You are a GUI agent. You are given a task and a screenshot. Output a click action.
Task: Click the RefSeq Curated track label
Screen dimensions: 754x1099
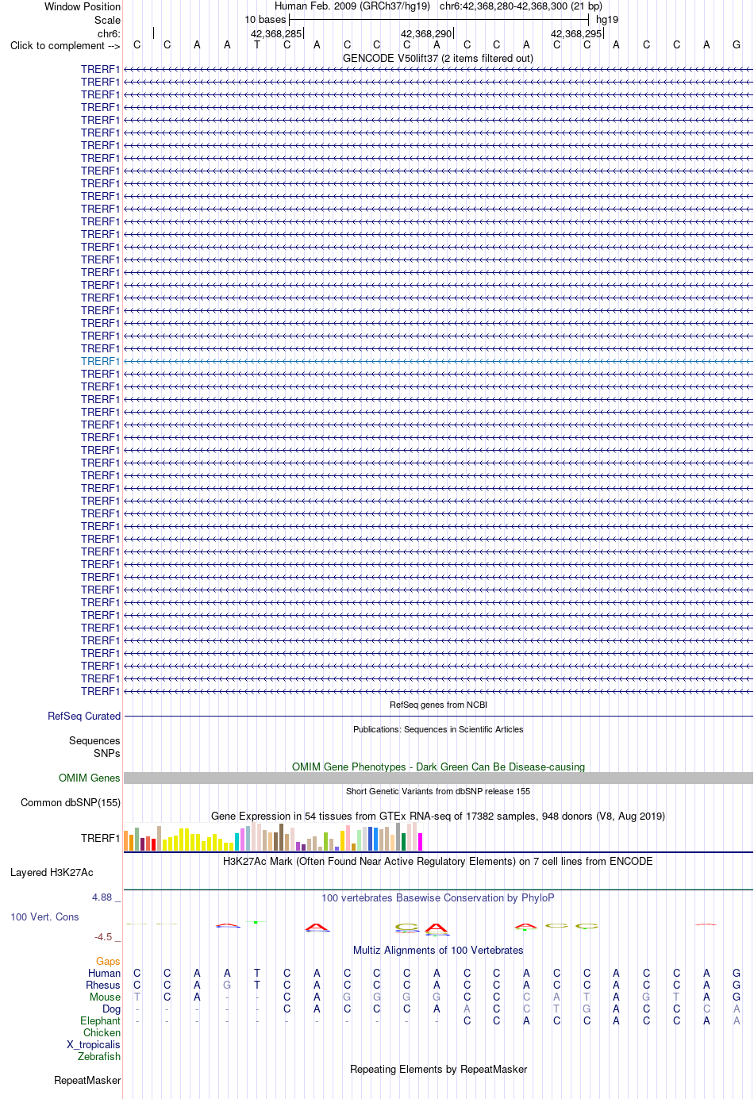pos(84,716)
